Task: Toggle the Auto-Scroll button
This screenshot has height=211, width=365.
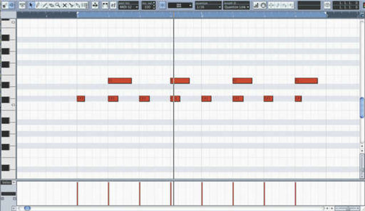Action: pos(95,5)
